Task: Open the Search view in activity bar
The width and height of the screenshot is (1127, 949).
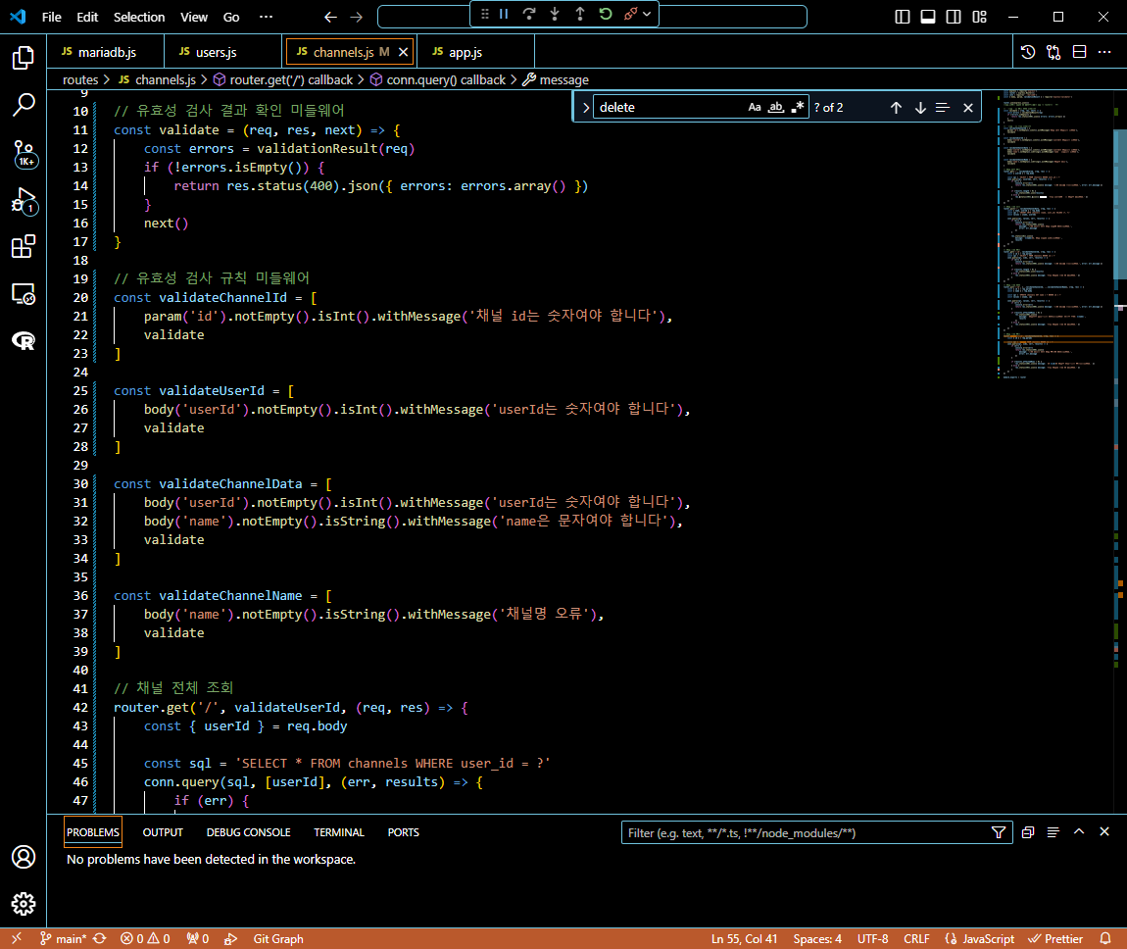Action: 23,105
